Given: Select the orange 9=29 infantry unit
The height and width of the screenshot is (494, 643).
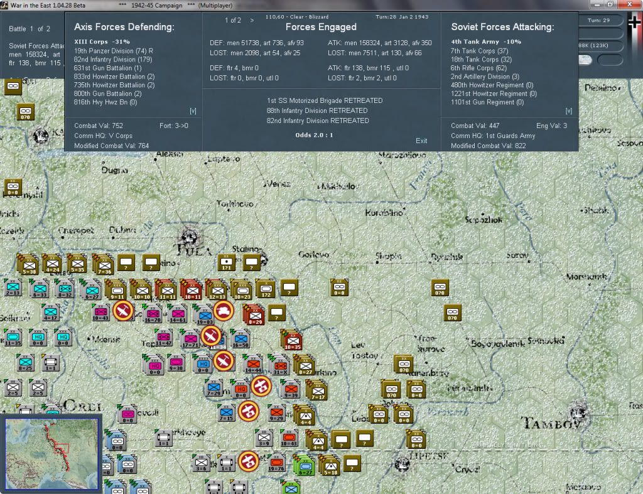Looking at the screenshot, I should point(276,413).
